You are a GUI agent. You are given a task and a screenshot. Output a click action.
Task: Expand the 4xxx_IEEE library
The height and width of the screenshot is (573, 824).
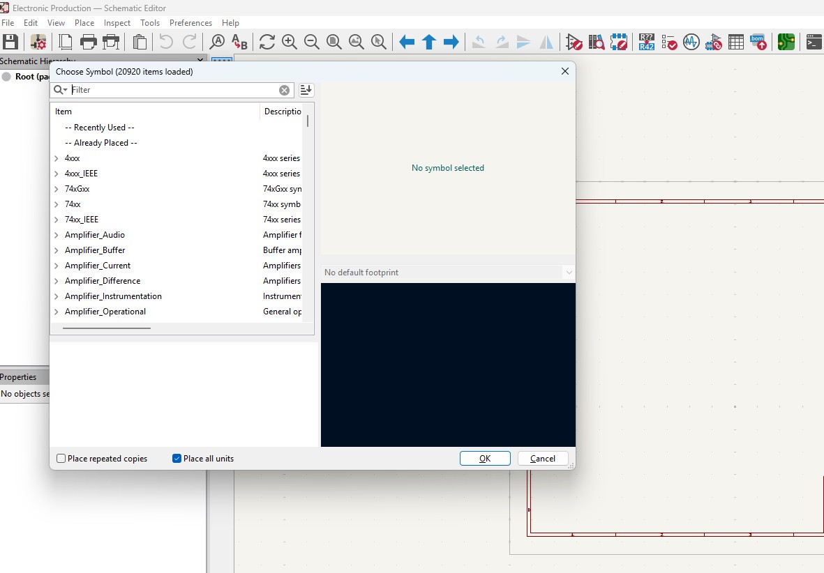57,174
